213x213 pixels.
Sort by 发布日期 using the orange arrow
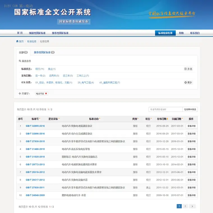click(167, 119)
